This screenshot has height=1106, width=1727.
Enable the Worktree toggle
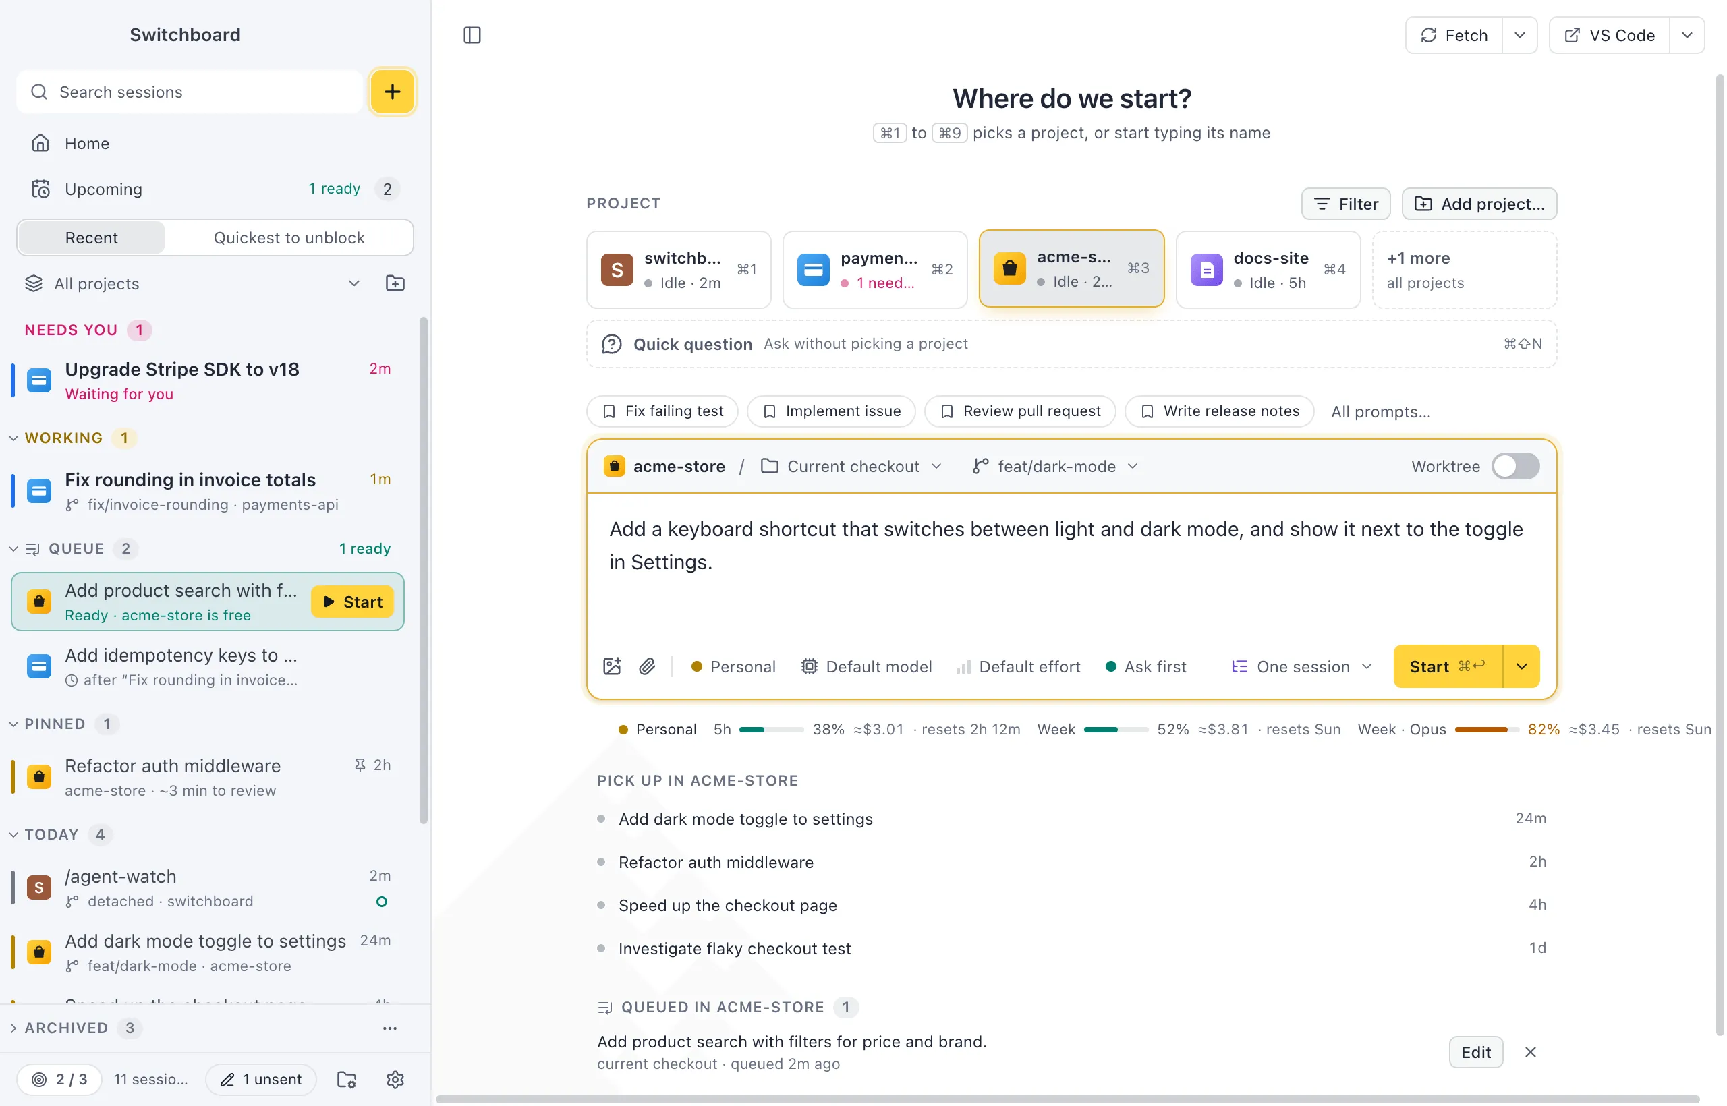(x=1515, y=466)
